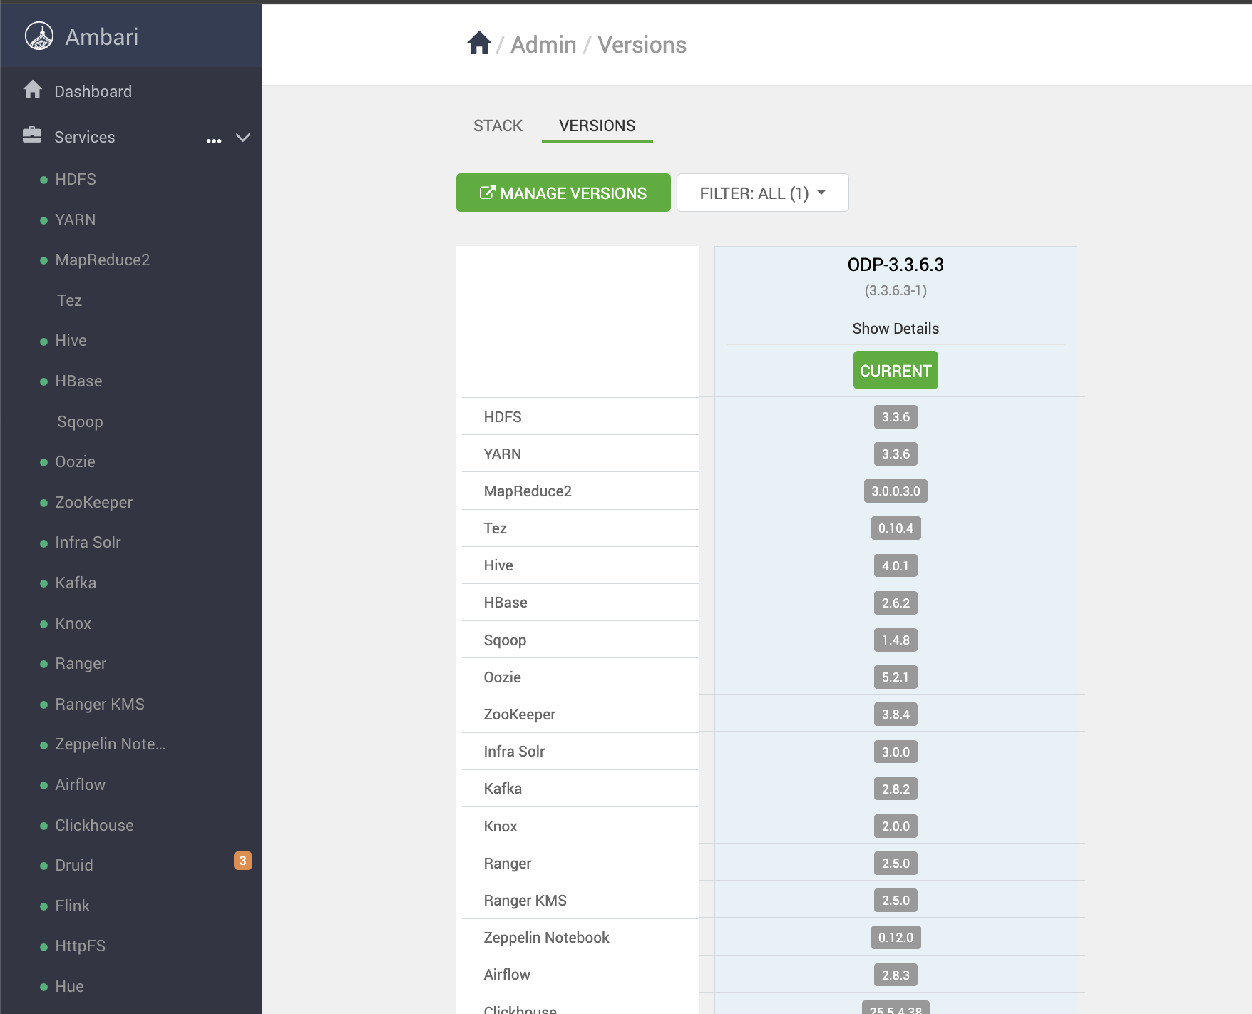Click Knox version badge 2.0.0
1252x1014 pixels.
[896, 826]
